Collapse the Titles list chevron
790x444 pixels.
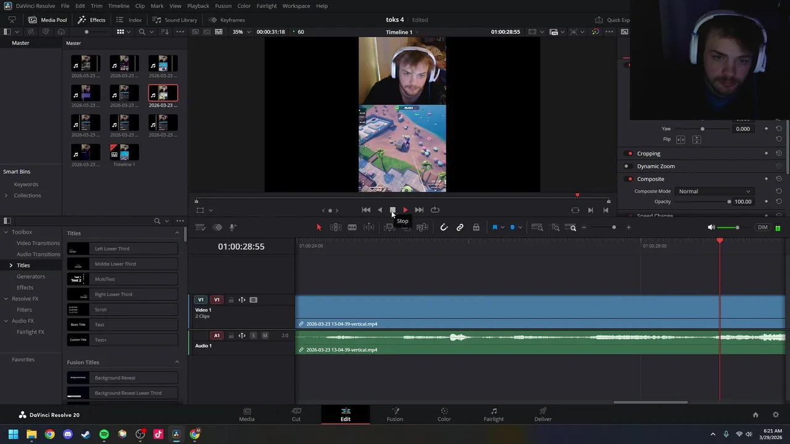pos(177,233)
